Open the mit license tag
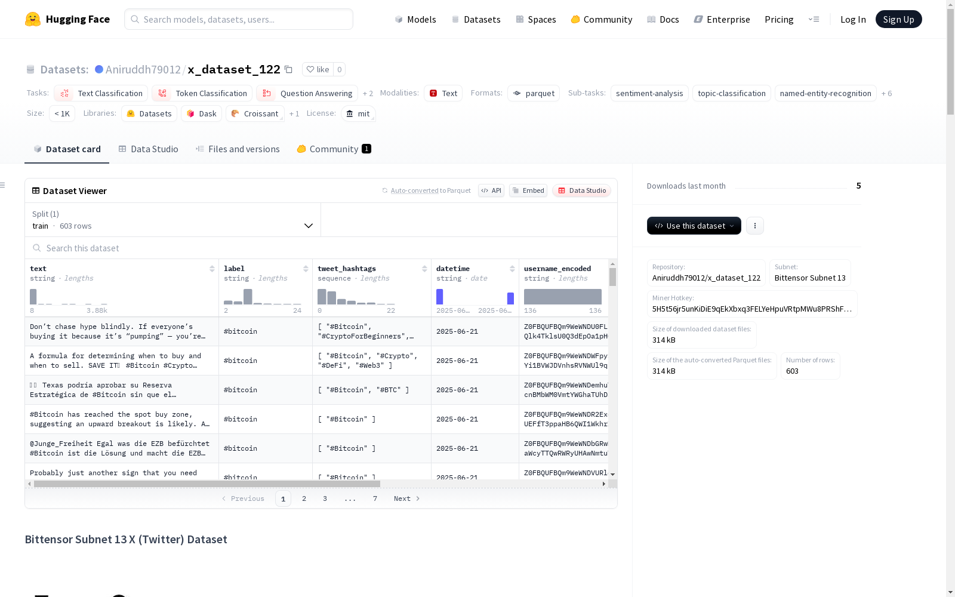 coord(358,113)
